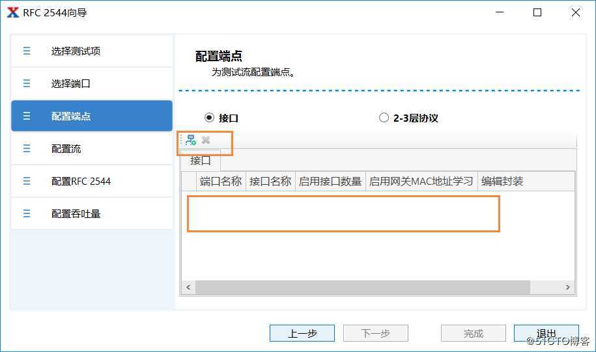Click the list icon beside 配置吞吐量

(x=27, y=213)
